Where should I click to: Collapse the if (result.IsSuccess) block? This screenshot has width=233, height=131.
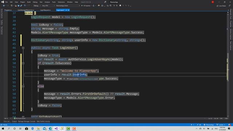tap(23, 63)
